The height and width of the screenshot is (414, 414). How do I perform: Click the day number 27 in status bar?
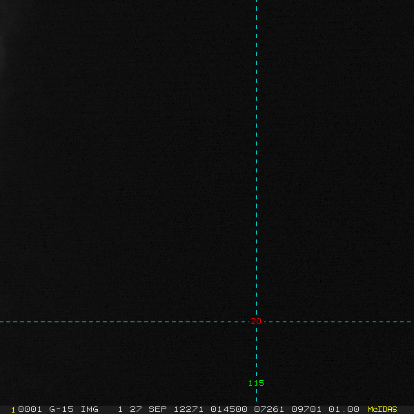pos(136,409)
